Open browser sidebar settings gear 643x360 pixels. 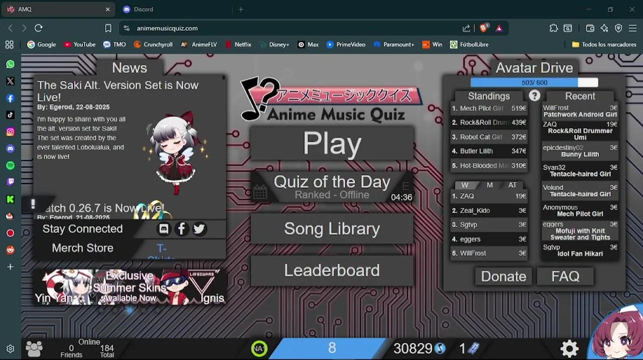coord(10,349)
